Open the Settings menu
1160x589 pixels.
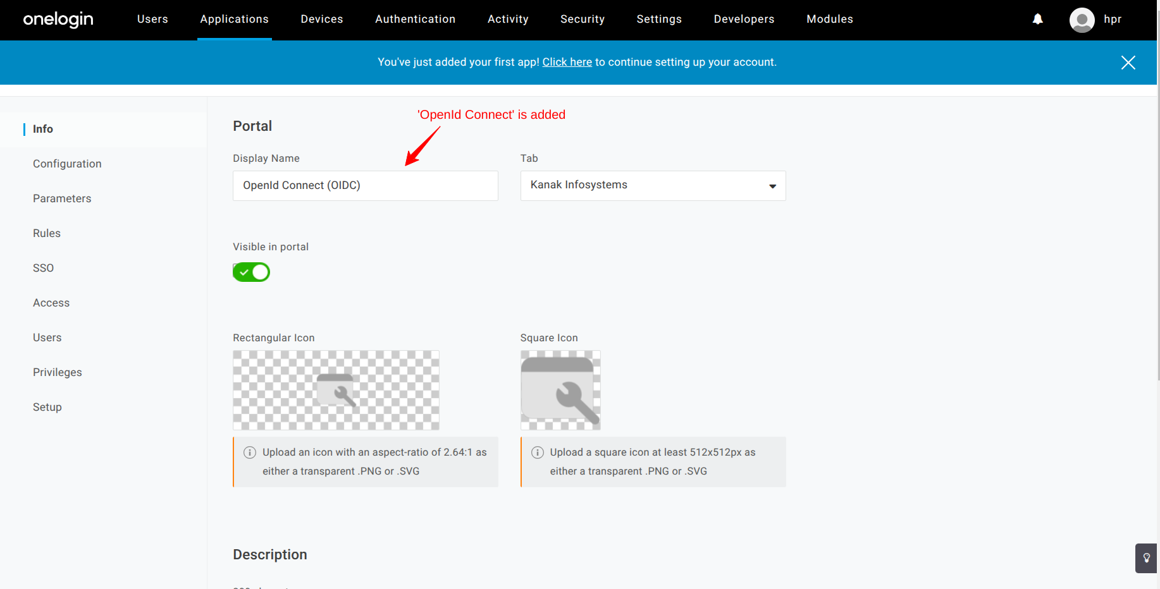click(x=659, y=19)
